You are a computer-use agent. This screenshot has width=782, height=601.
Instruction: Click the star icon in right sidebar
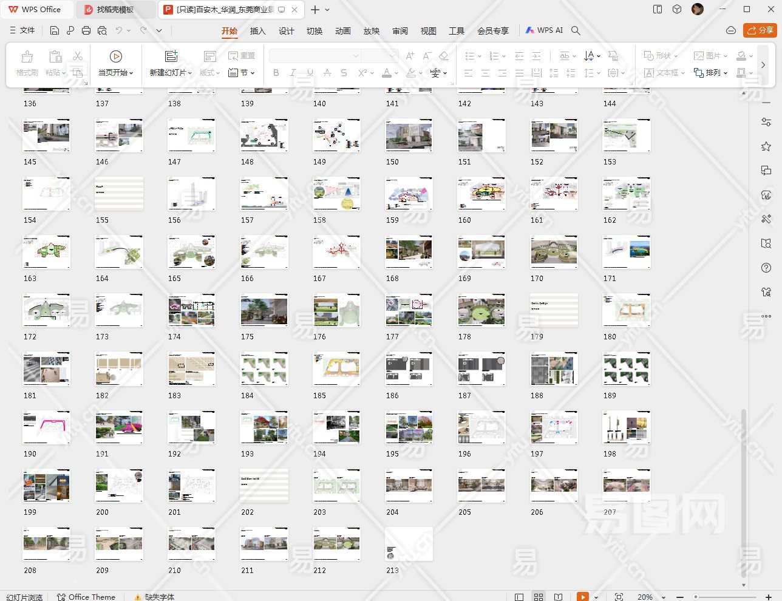[766, 146]
